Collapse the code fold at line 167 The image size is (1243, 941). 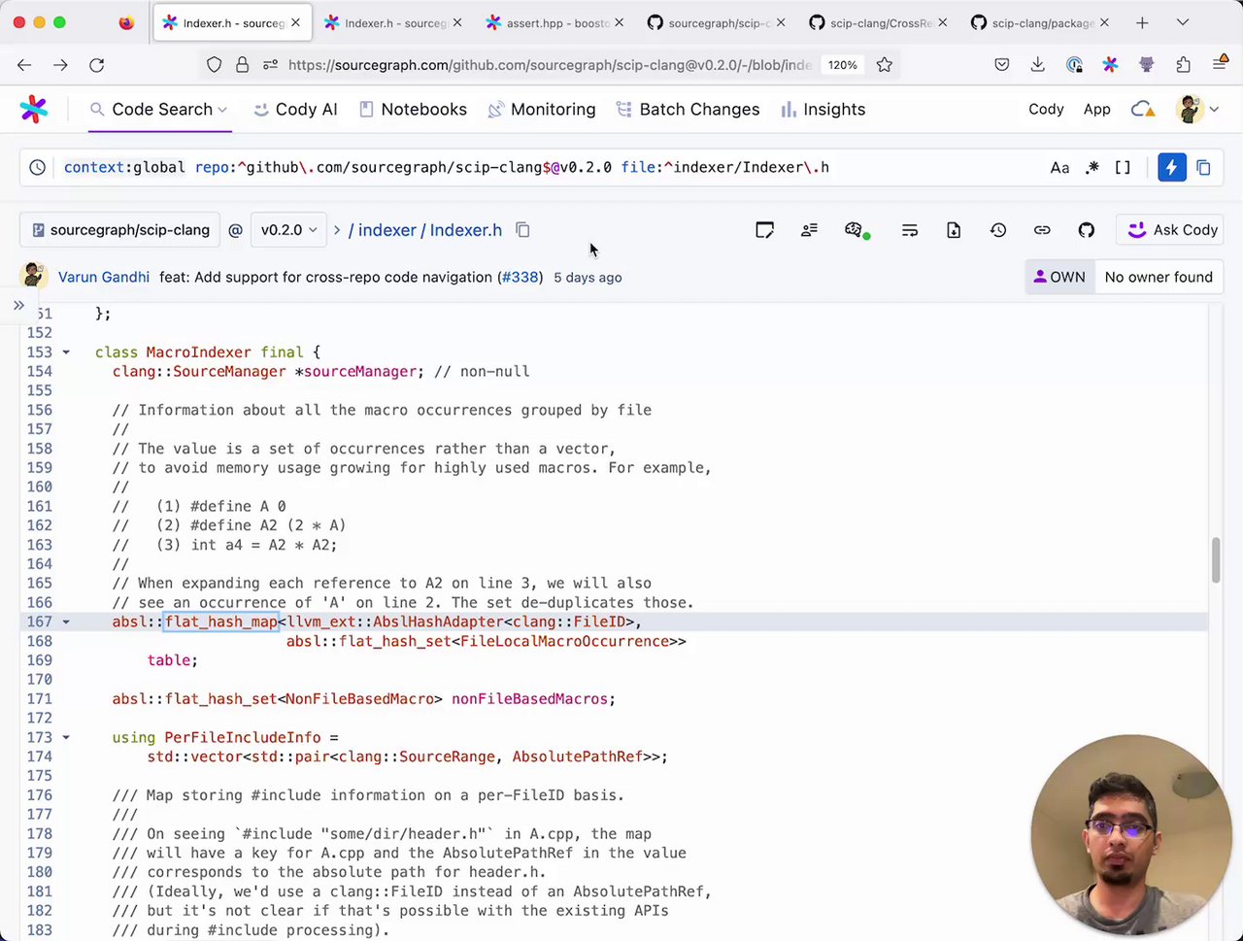point(66,622)
